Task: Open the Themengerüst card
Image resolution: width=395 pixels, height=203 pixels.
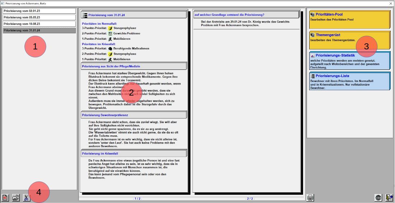Action: pos(349,40)
